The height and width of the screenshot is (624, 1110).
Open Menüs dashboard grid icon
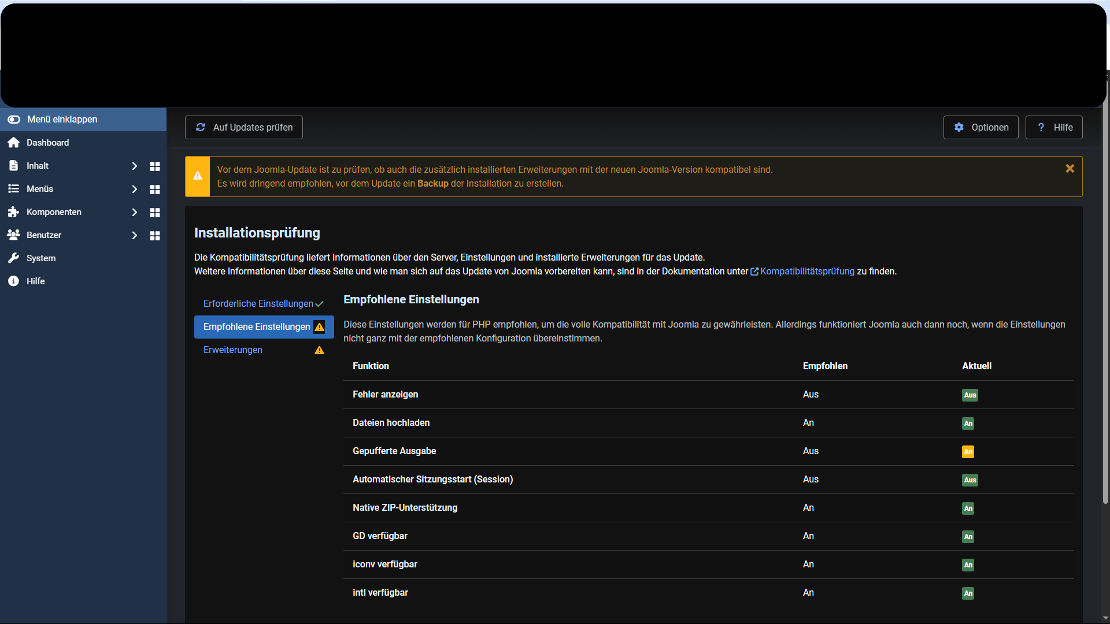click(x=154, y=190)
